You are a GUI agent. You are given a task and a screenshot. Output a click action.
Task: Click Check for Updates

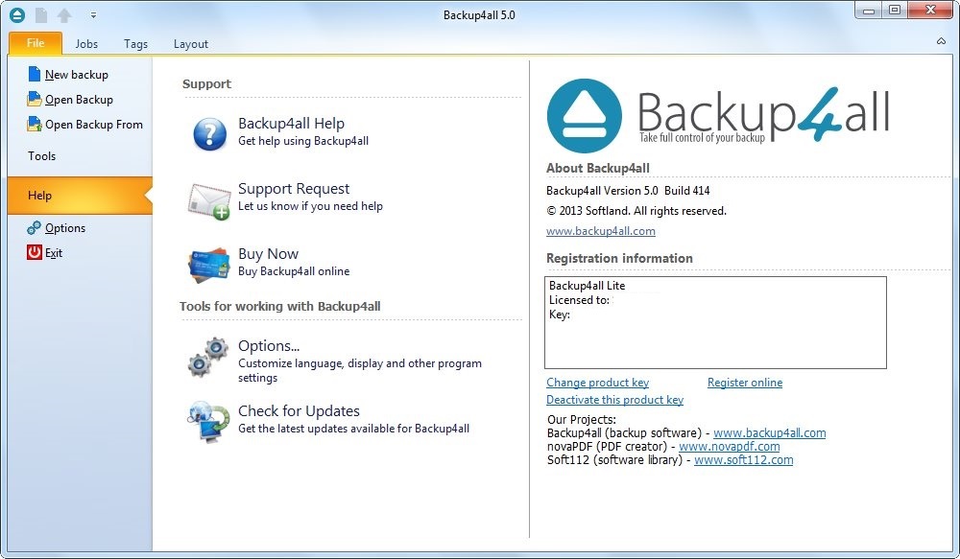tap(299, 411)
